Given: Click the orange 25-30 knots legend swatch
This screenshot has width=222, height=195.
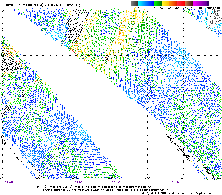Looking at the screenshot, I should (173, 4).
